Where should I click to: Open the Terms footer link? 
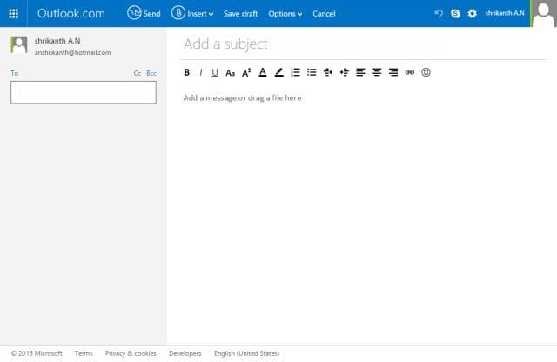[84, 353]
